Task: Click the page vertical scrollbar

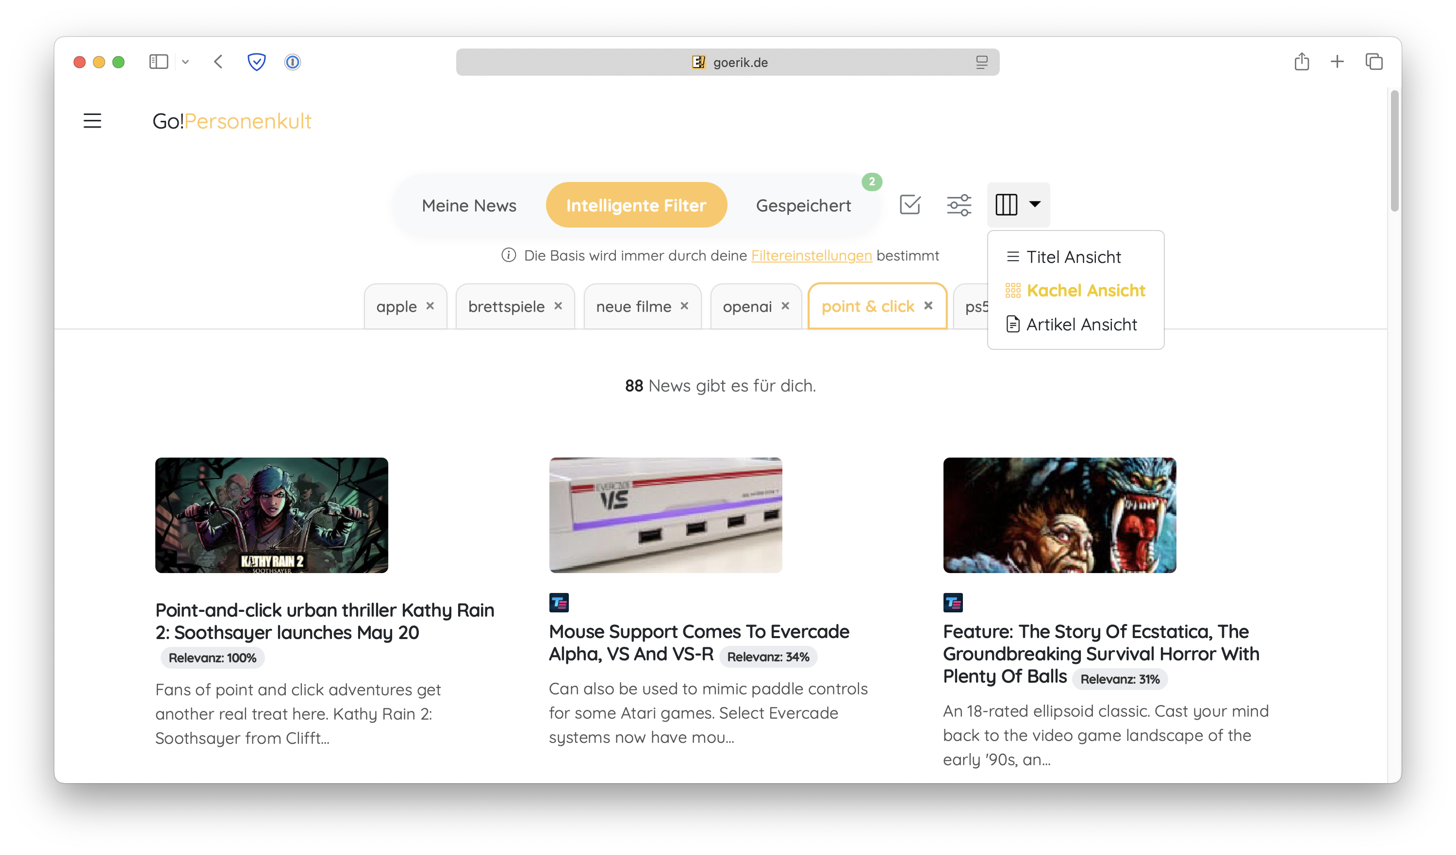Action: (1394, 151)
